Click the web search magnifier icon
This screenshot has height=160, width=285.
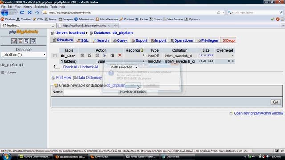[281, 12]
